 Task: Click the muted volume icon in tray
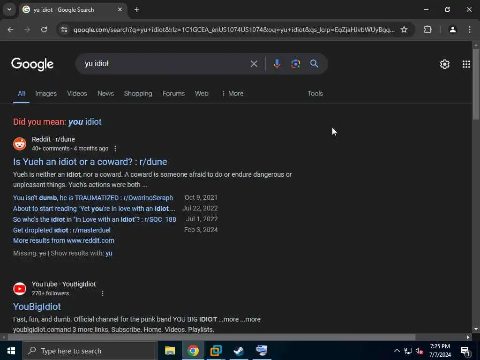point(419,351)
